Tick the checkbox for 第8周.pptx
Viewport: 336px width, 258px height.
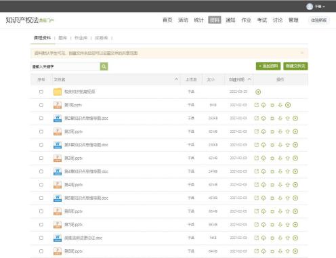tap(41, 251)
